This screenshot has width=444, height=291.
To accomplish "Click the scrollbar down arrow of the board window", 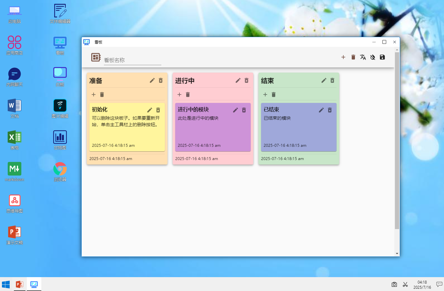I will click(397, 254).
